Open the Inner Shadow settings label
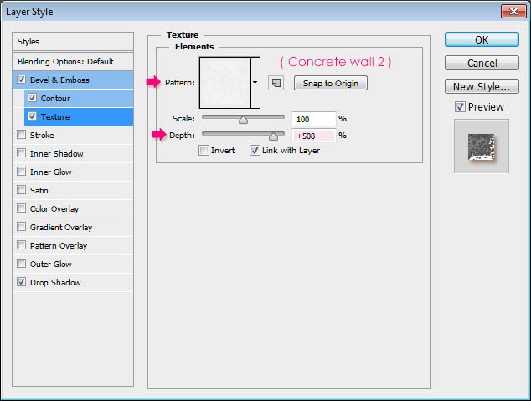 click(57, 154)
